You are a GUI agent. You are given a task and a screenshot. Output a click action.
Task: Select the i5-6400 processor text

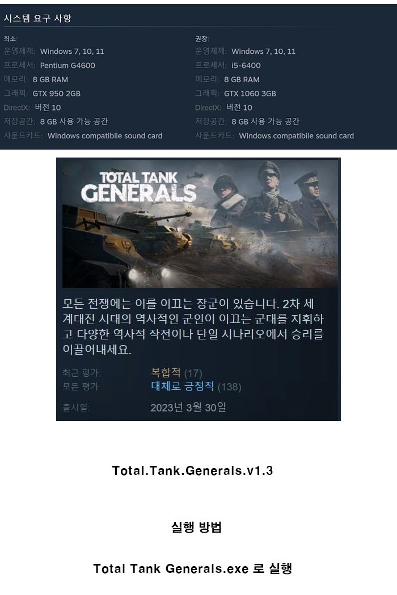click(246, 65)
